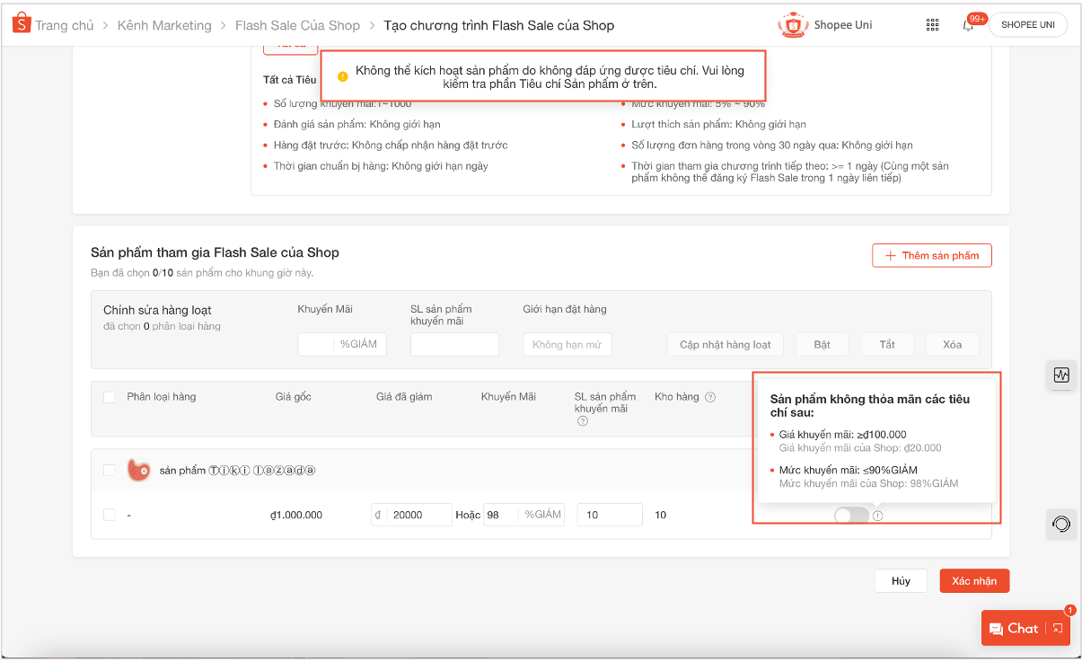Check the sản phẩm Tiki lazada row checkbox
Screen dimensions: 1082x662
coord(109,470)
